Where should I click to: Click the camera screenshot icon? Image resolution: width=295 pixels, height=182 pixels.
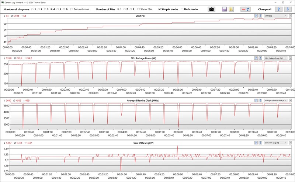pos(211,9)
